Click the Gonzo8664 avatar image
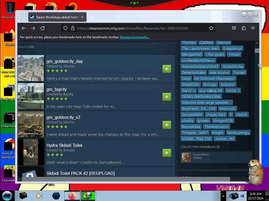Image resolution: width=269 pixels, height=201 pixels. pos(186,157)
